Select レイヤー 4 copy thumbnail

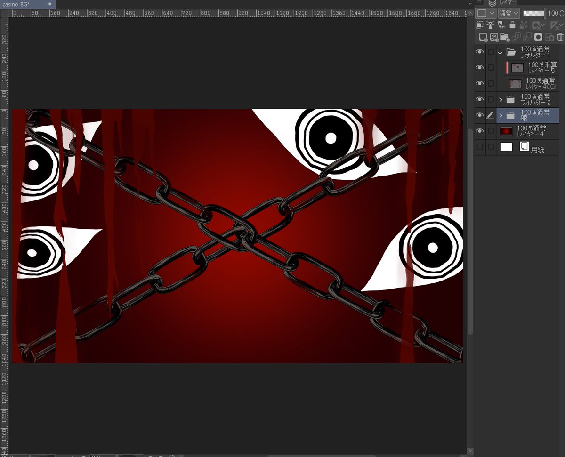click(515, 84)
